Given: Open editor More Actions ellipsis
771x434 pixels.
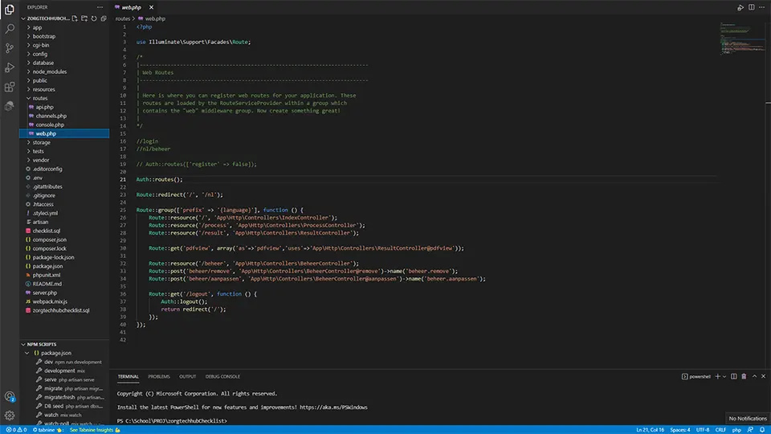Looking at the screenshot, I should pyautogui.click(x=761, y=7).
